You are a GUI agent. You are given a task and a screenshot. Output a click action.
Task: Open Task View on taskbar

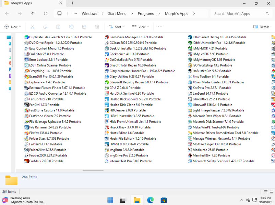123,200
